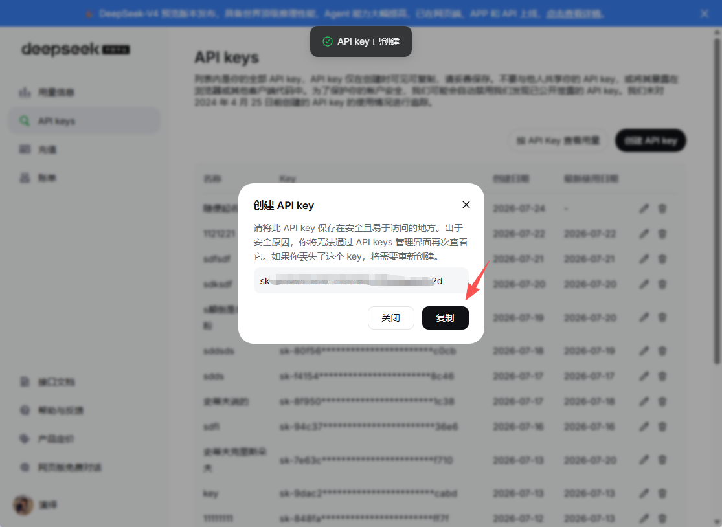Click the 关闭 button in dialog
Screen dimensions: 722x527
tap(390, 318)
